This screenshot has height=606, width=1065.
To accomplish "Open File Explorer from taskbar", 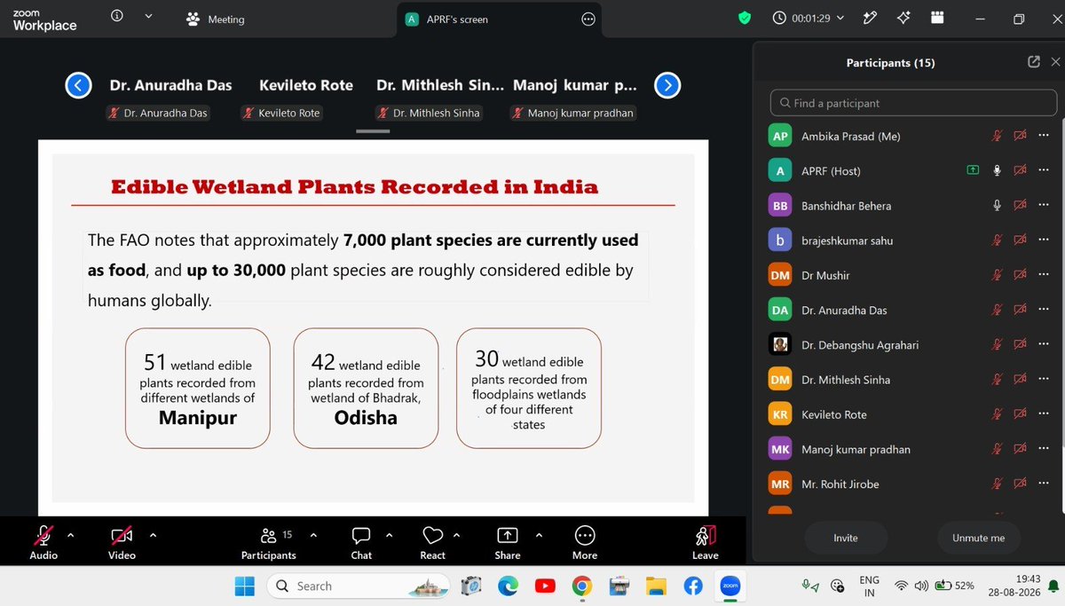I will [656, 586].
